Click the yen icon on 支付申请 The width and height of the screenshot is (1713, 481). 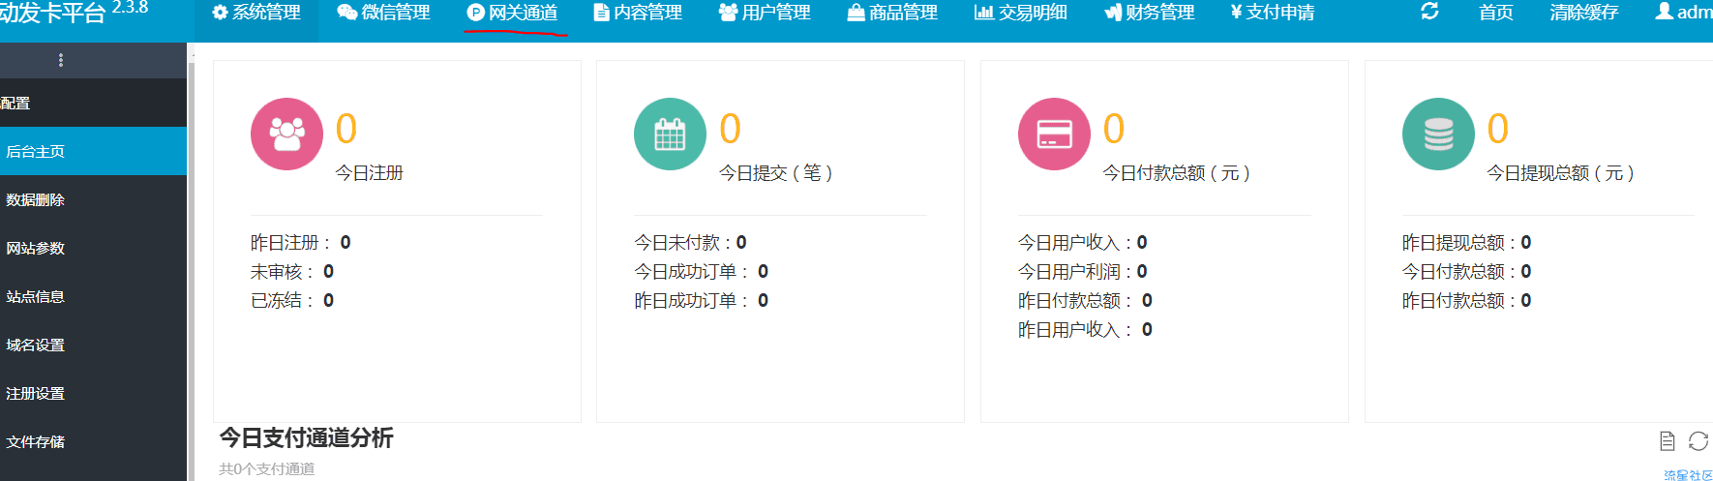[1236, 13]
